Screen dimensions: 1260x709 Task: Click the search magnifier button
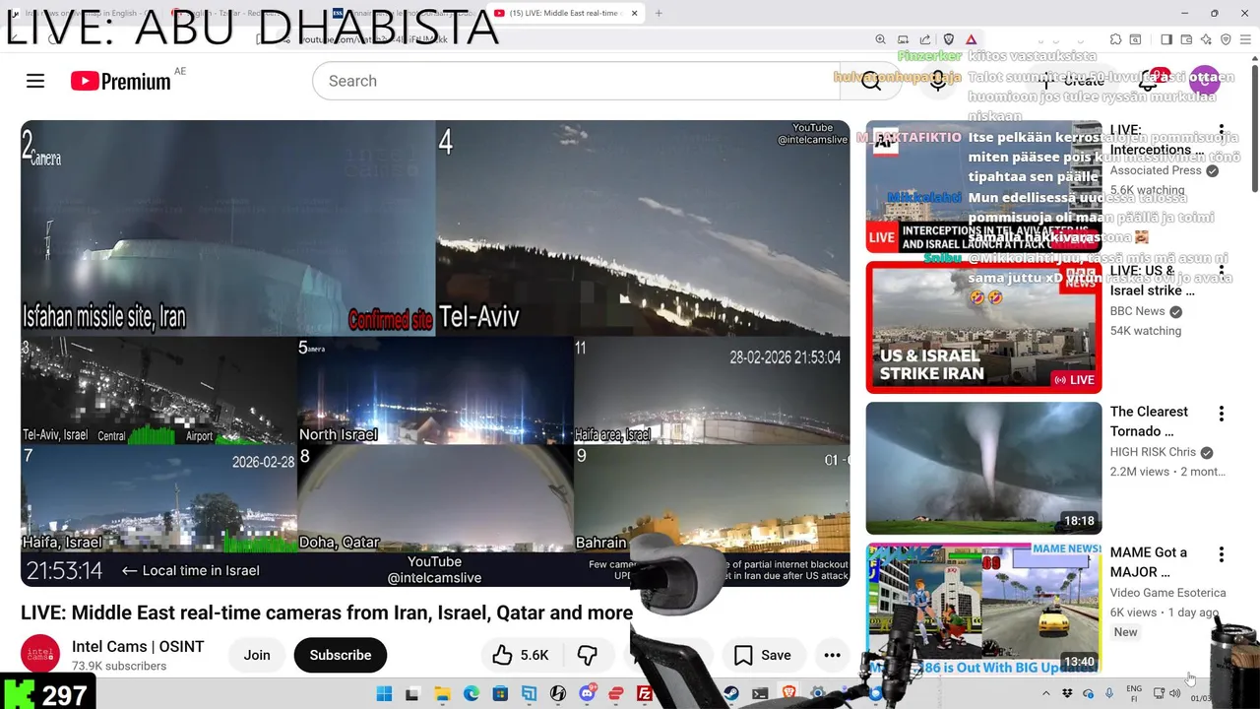point(871,81)
